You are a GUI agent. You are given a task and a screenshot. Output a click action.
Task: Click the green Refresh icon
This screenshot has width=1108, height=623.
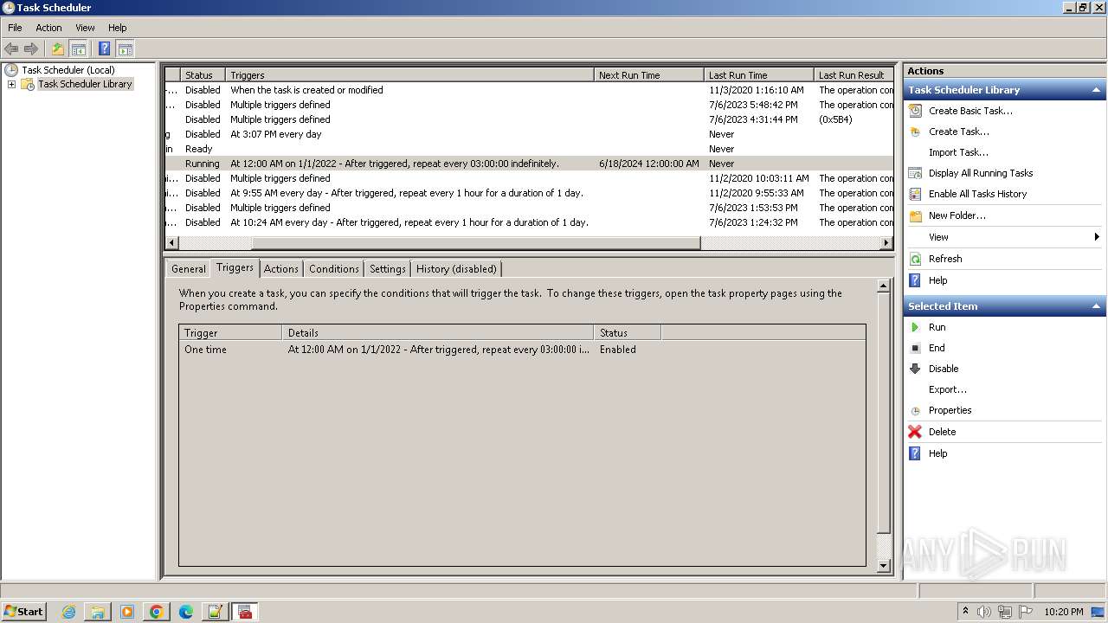click(x=915, y=259)
